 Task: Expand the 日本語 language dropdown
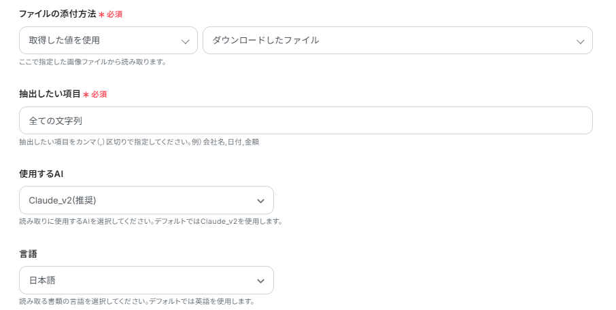coord(146,281)
